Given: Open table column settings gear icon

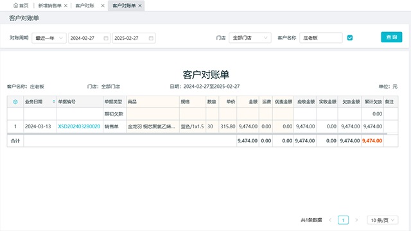Looking at the screenshot, I should point(15,101).
